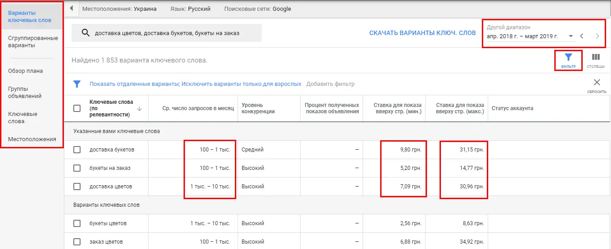Click 'Исключить варианты только для взрослых' filter
This screenshot has width=611, height=249.
point(242,84)
